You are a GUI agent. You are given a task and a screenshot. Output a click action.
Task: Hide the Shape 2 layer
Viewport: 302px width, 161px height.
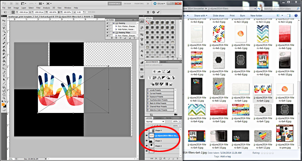pos(147,146)
